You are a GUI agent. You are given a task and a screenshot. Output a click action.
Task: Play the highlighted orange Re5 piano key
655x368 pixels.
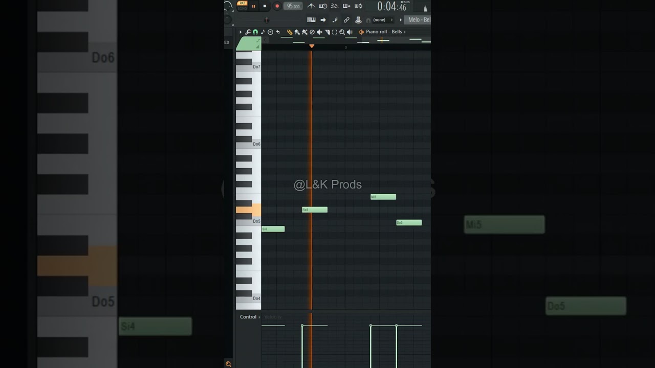click(248, 210)
